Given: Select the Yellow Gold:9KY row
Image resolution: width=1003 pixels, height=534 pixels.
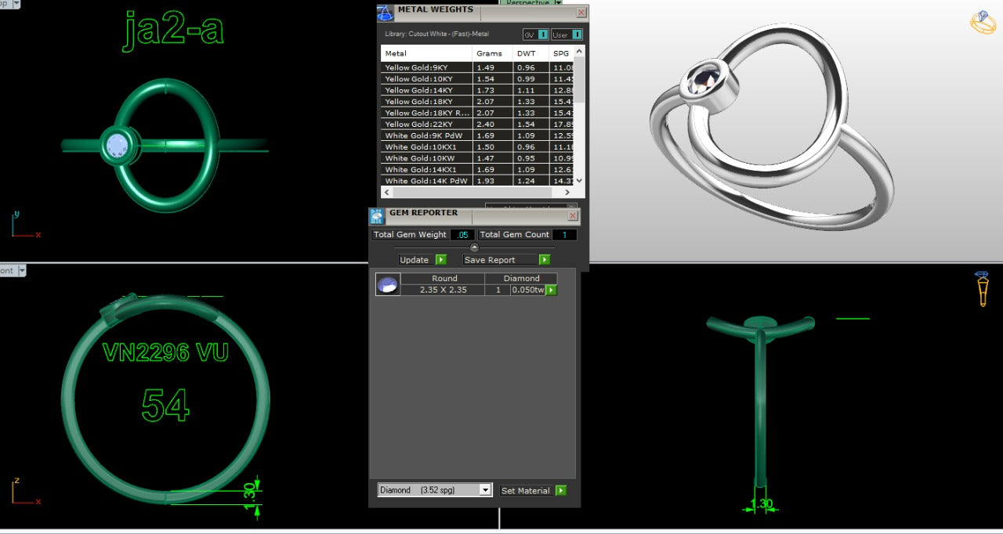Looking at the screenshot, I should click(478, 67).
